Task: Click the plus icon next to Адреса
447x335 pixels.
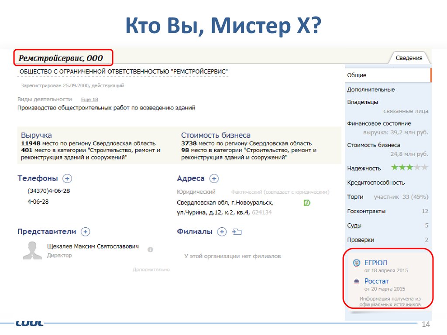Action: pyautogui.click(x=214, y=178)
